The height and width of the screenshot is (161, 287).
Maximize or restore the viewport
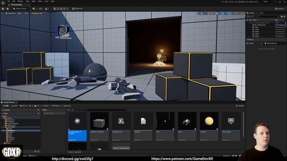[x=243, y=13]
